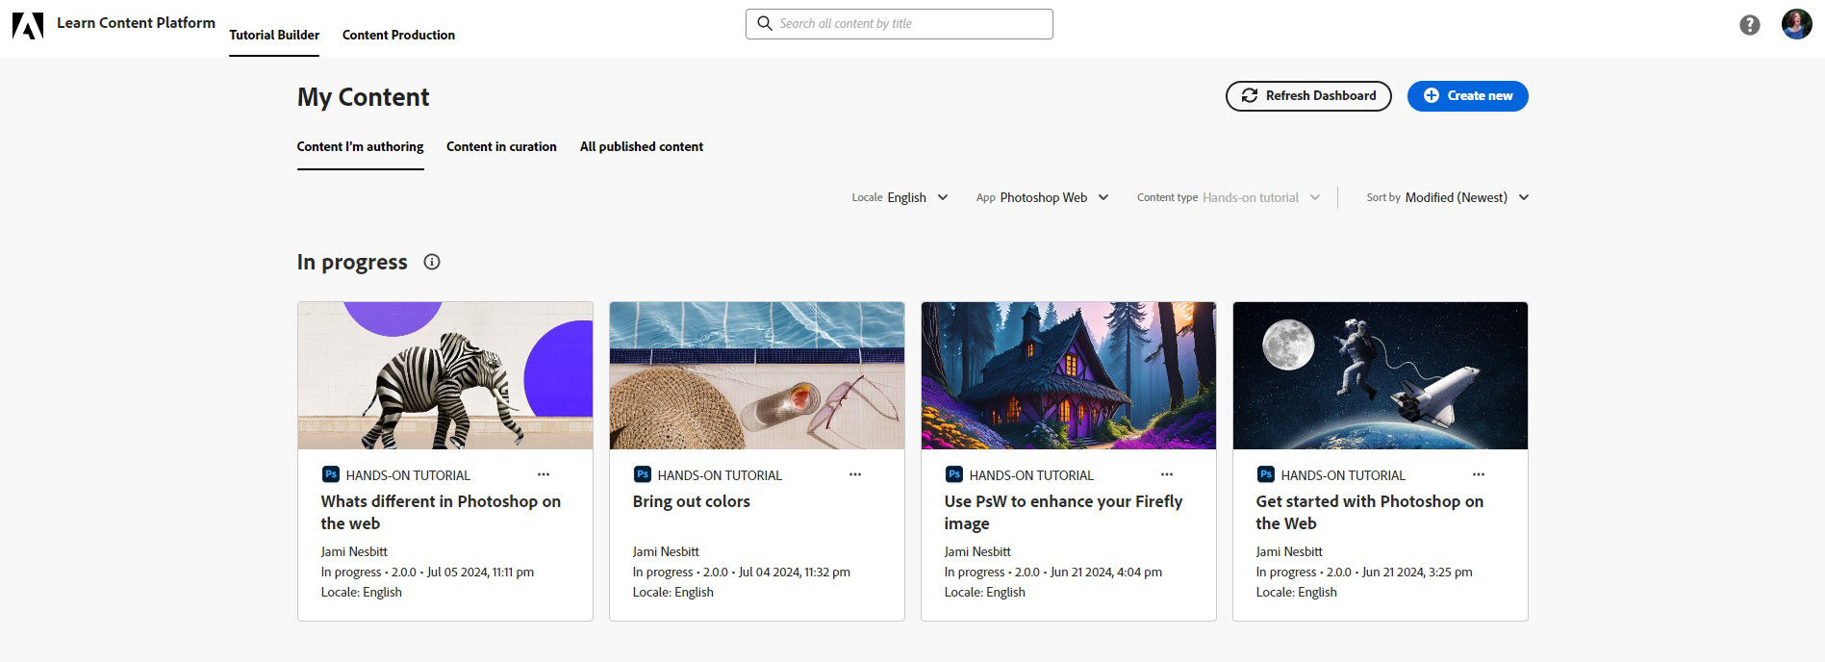Viewport: 1825px width, 662px height.
Task: Click 'Jun 21 2024, 4:04 pm' status text
Action: click(x=1105, y=572)
